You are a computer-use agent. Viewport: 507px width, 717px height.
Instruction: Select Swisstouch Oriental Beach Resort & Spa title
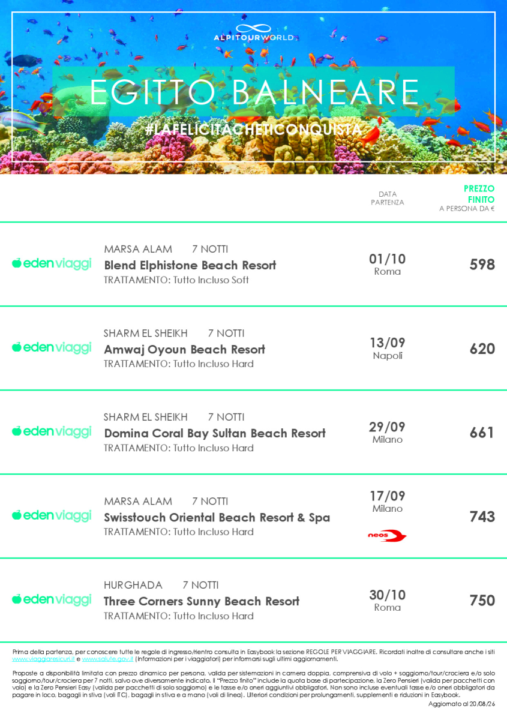217,517
